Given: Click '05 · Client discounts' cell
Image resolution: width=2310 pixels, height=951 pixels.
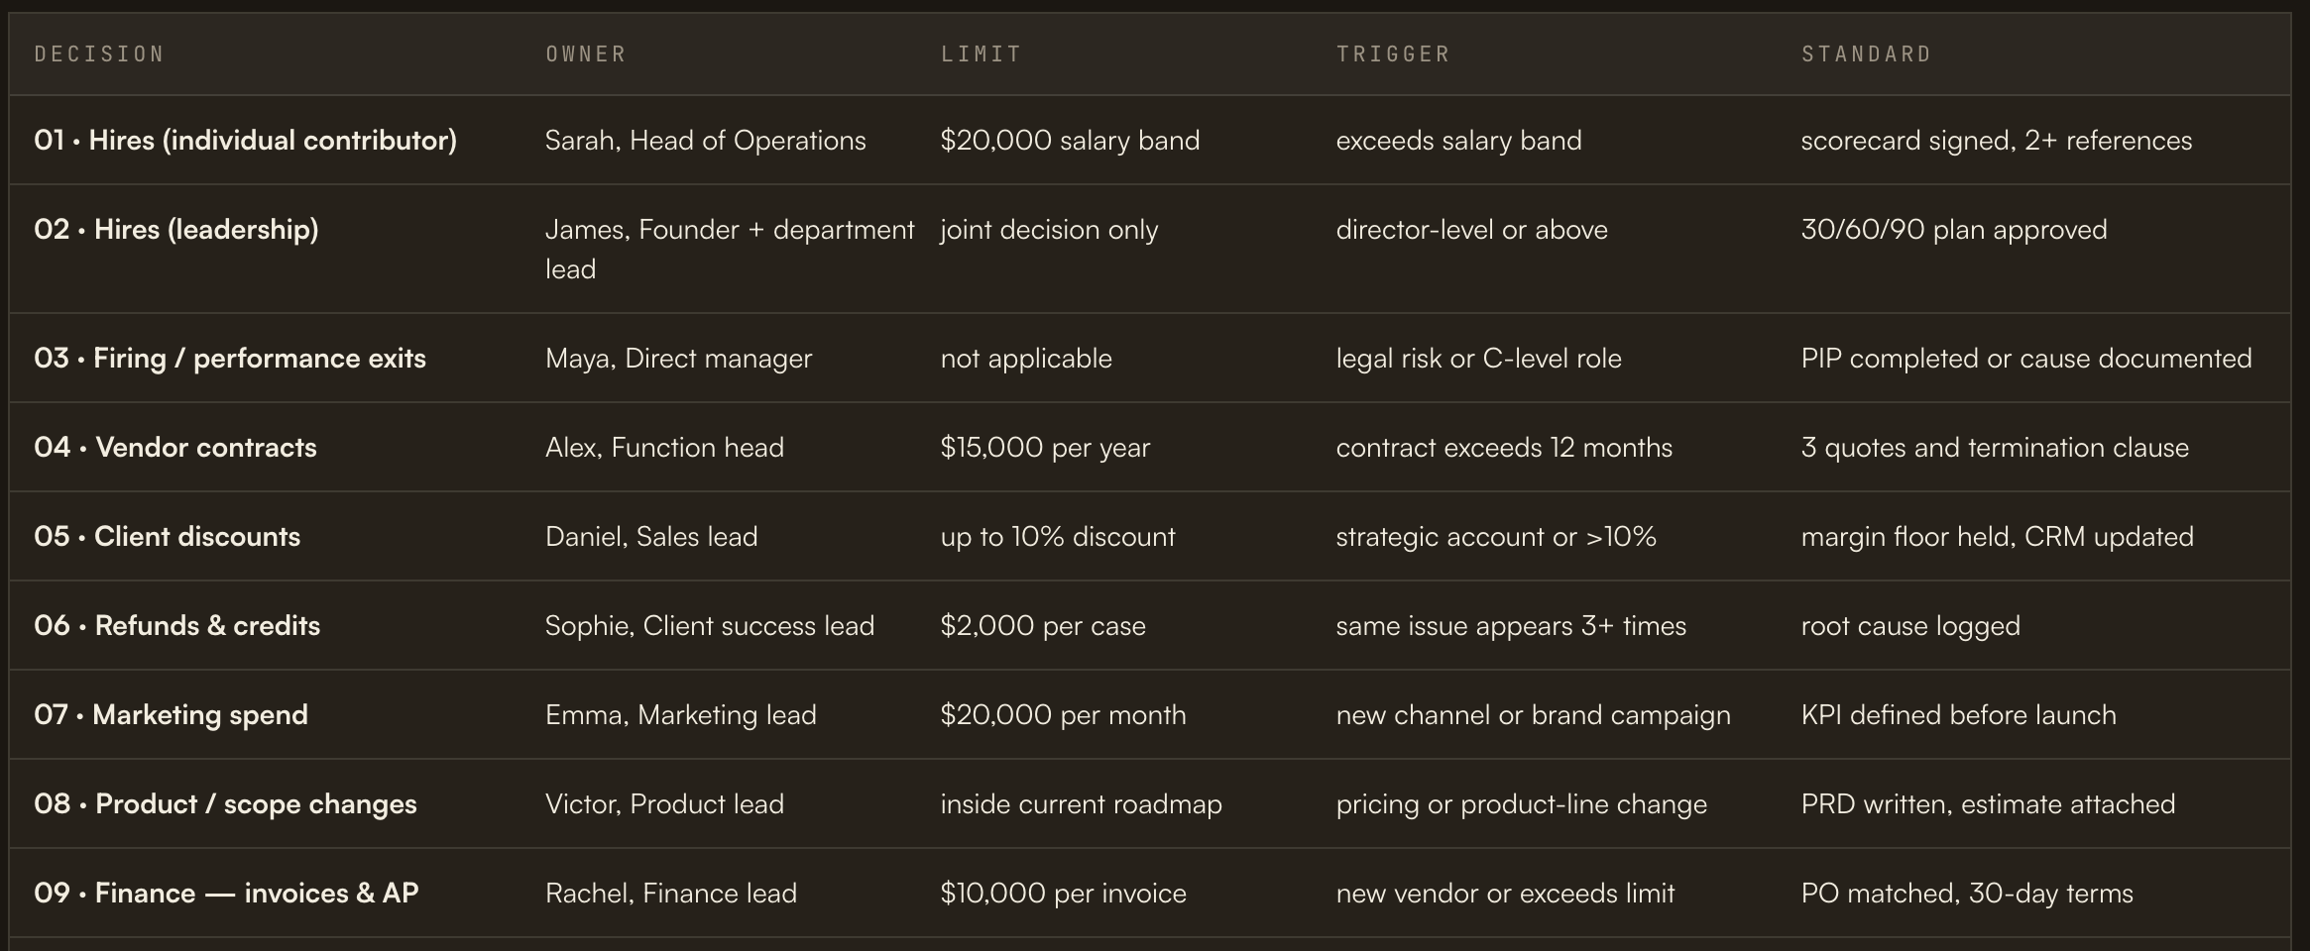Looking at the screenshot, I should tap(167, 536).
